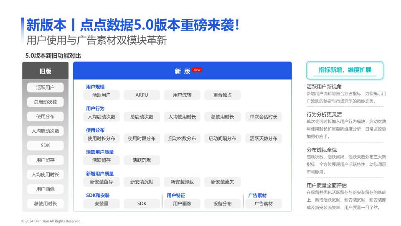
Task: Click SDK in the 旧版 column
Action: click(45, 146)
